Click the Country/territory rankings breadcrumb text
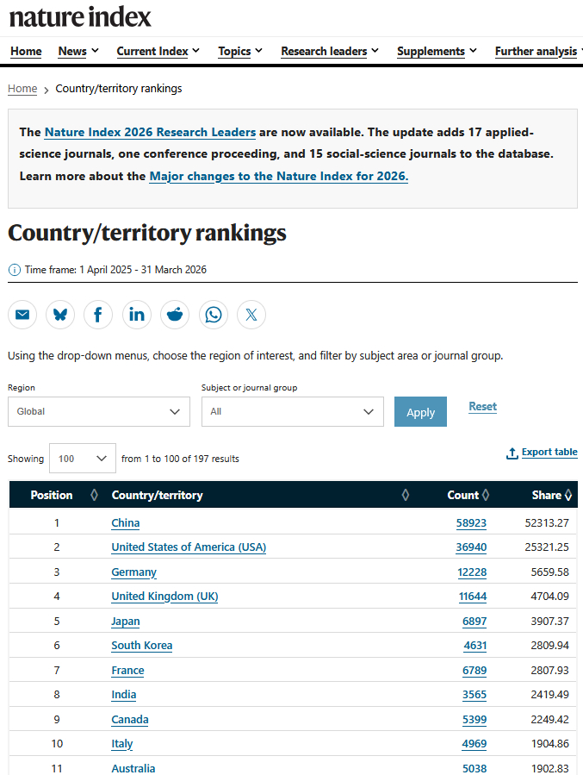Screen dimensions: 583x775 click(x=119, y=89)
